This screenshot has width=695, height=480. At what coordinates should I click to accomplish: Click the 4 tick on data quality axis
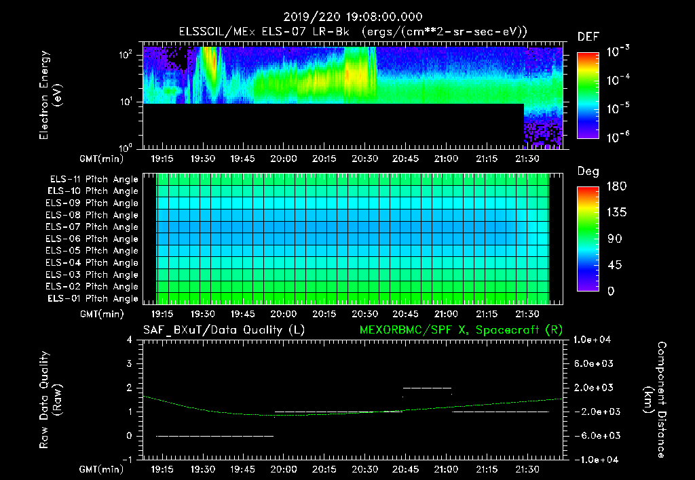click(x=130, y=340)
